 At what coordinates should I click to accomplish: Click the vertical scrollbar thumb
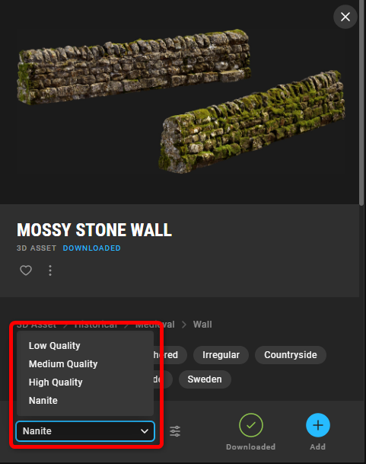pyautogui.click(x=361, y=102)
